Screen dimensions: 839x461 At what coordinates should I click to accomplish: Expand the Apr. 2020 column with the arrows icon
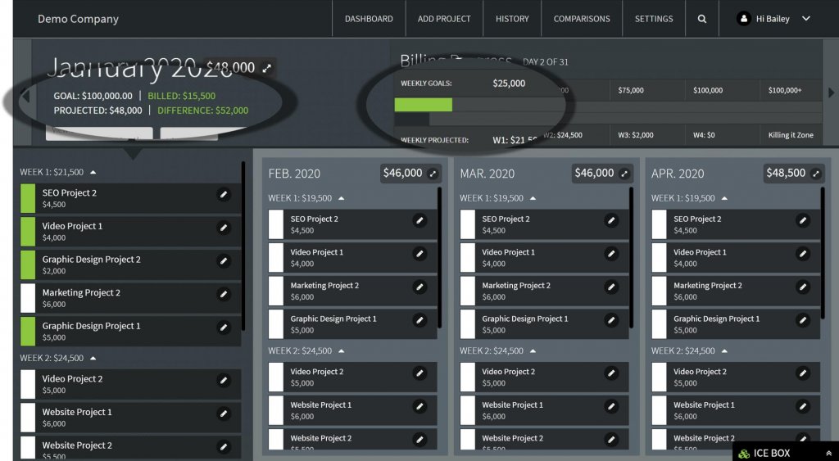point(816,174)
